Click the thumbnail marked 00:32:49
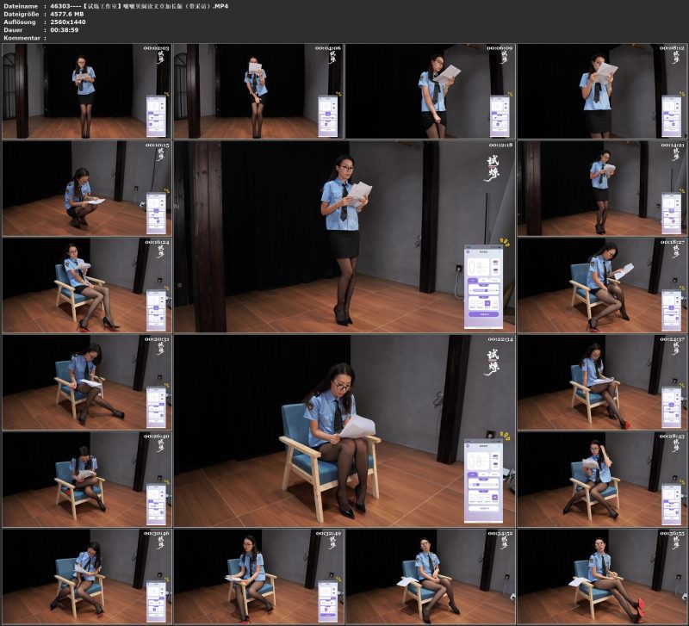689x626 pixels. point(258,575)
